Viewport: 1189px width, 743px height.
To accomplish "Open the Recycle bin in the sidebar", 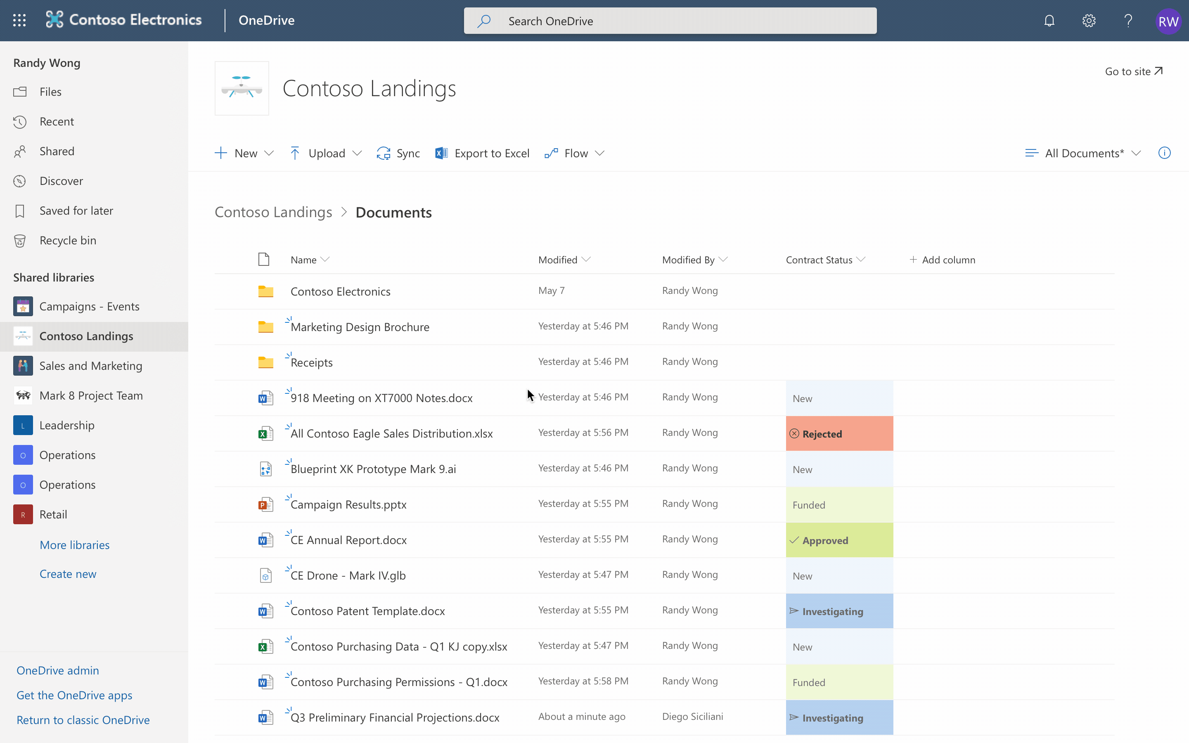I will tap(68, 240).
